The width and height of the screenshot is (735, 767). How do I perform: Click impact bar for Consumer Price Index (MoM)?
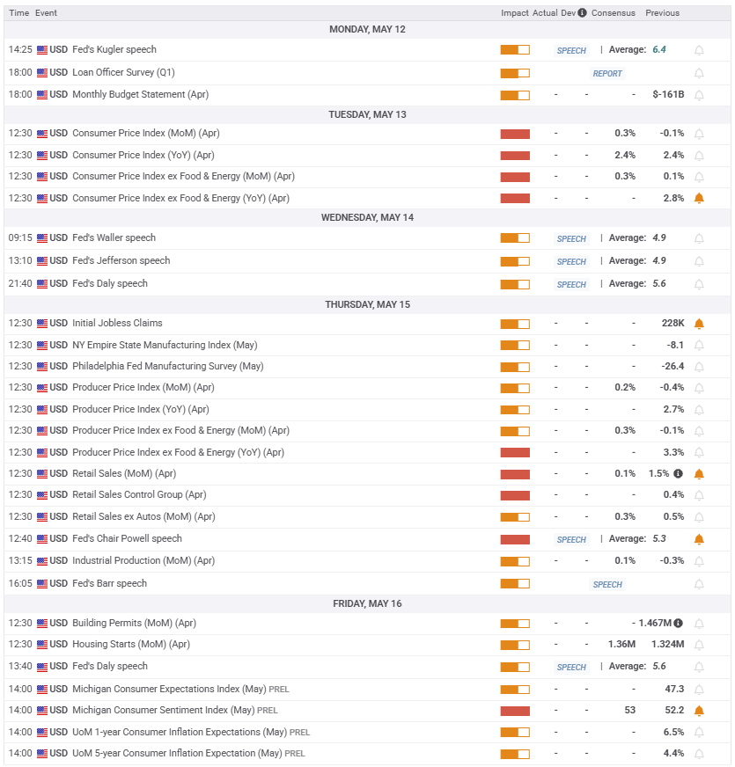pyautogui.click(x=515, y=134)
